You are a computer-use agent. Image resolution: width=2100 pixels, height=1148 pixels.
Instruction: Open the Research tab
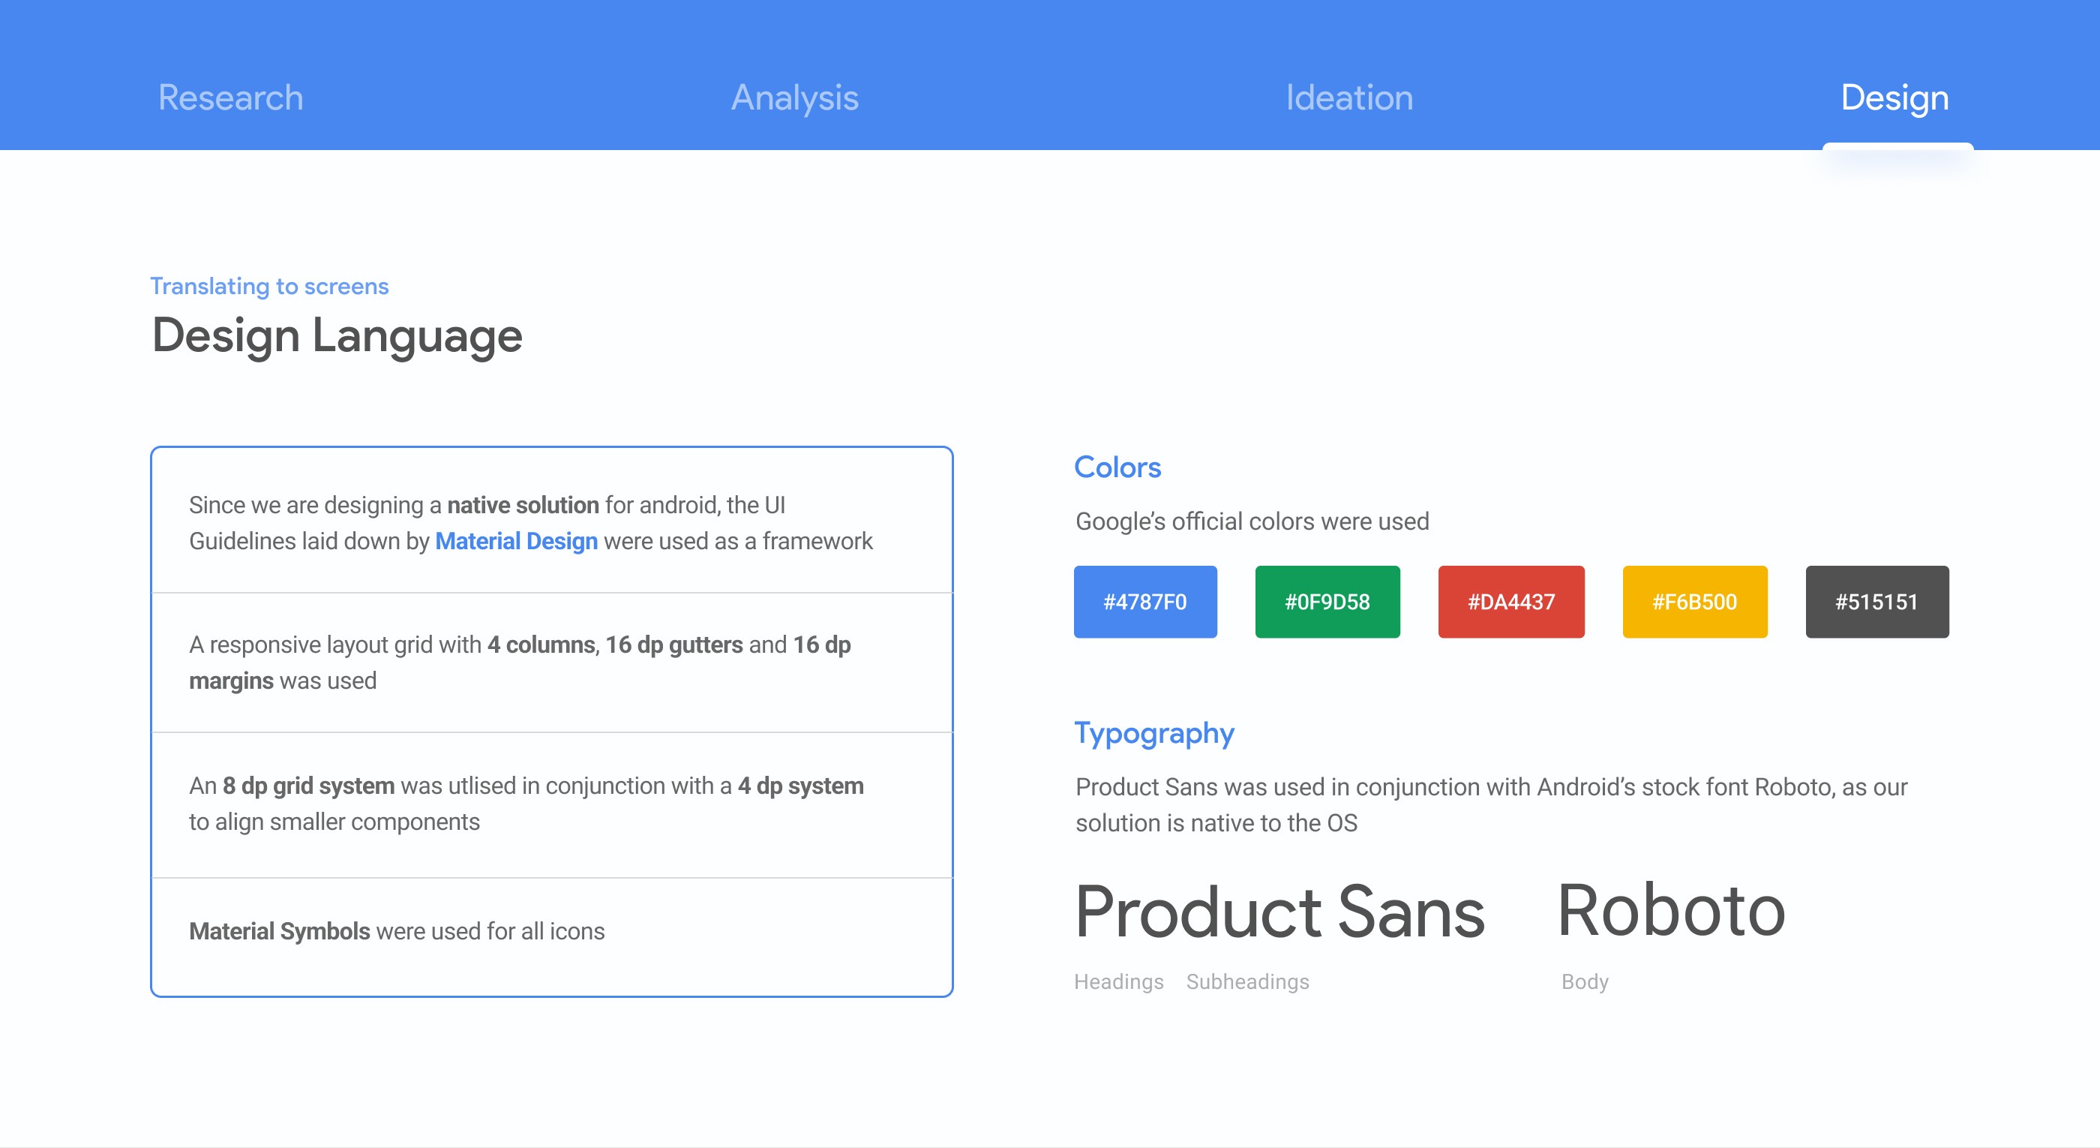point(231,98)
